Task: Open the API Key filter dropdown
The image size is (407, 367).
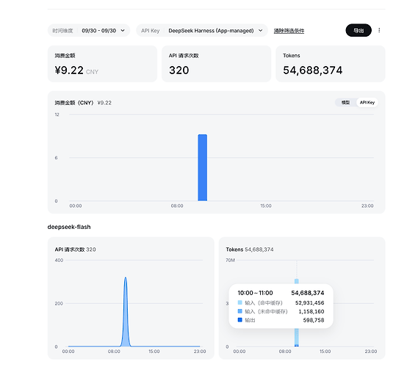Action: (202, 31)
